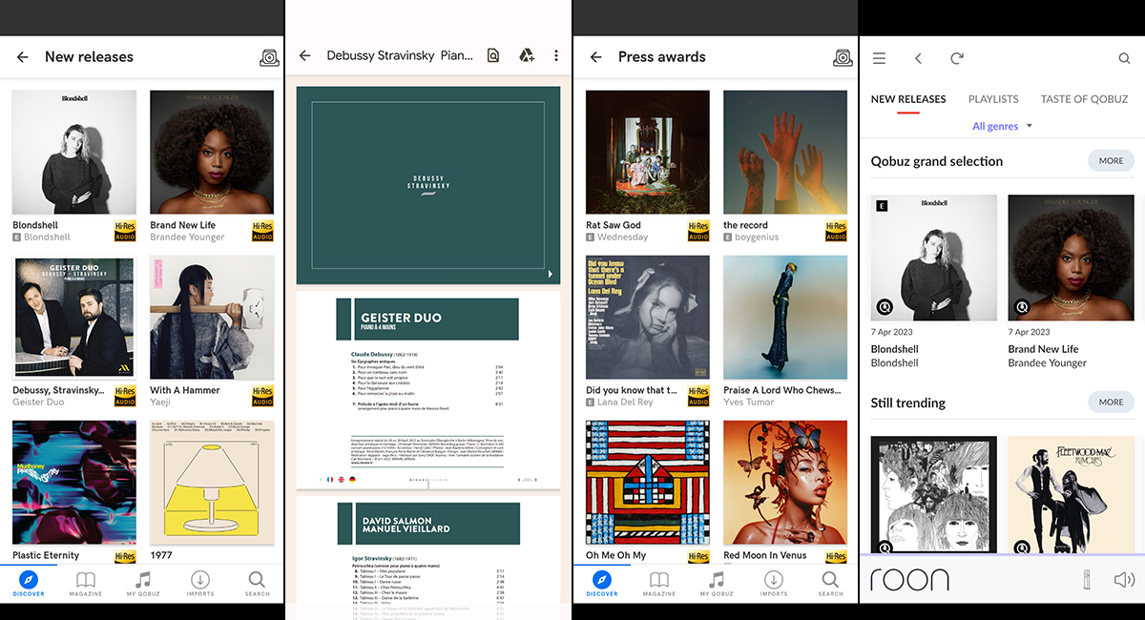
Task: Switch to the New Releases tab in Roon
Action: point(908,99)
